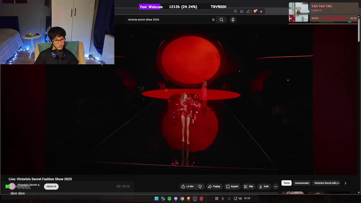Start voice search with the microphone
Screen dimensions: 361x203
[233, 19]
